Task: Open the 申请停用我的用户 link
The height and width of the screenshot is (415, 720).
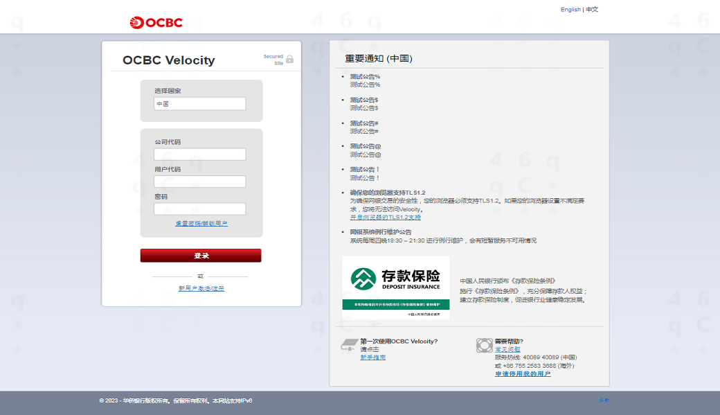Action: coord(523,374)
